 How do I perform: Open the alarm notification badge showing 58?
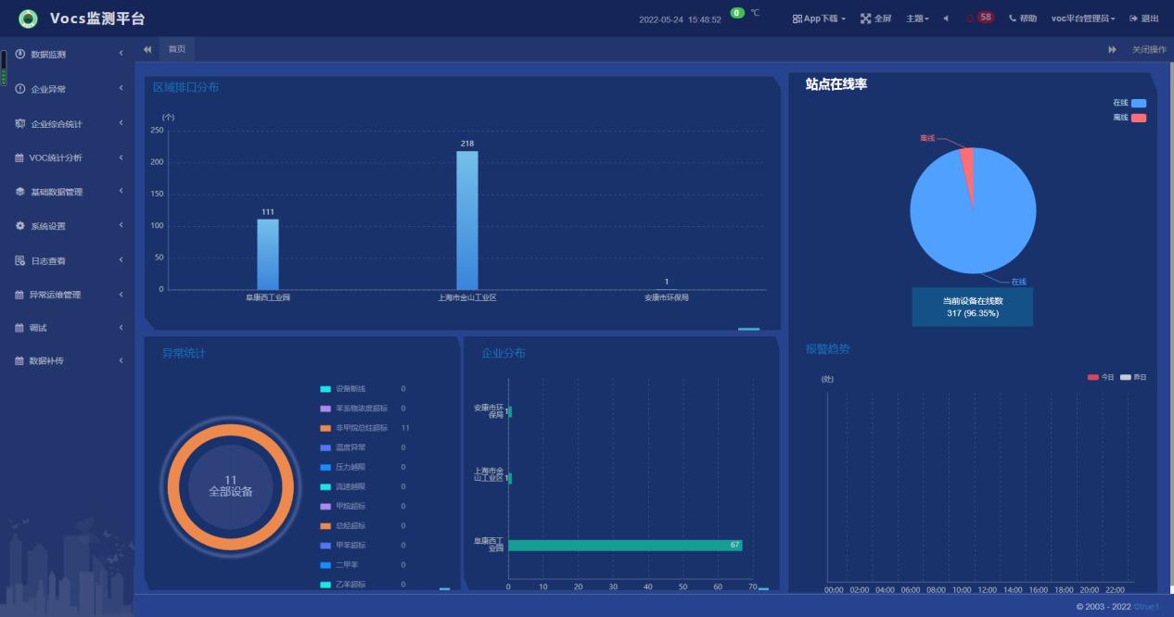[983, 18]
